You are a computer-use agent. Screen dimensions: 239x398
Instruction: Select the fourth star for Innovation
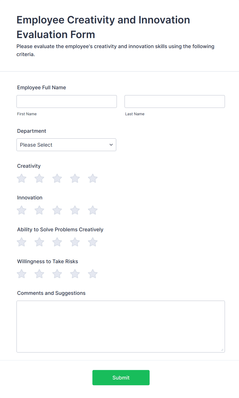[x=75, y=210]
